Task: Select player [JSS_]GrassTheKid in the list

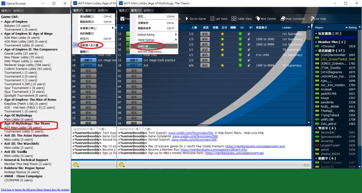Action: (x=333, y=59)
